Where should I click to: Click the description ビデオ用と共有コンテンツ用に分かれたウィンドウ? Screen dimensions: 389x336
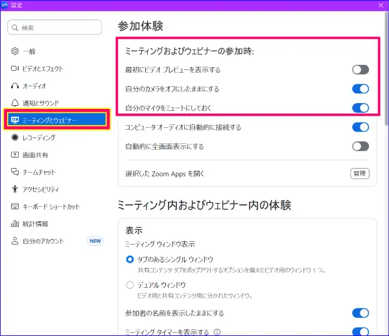pyautogui.click(x=195, y=296)
